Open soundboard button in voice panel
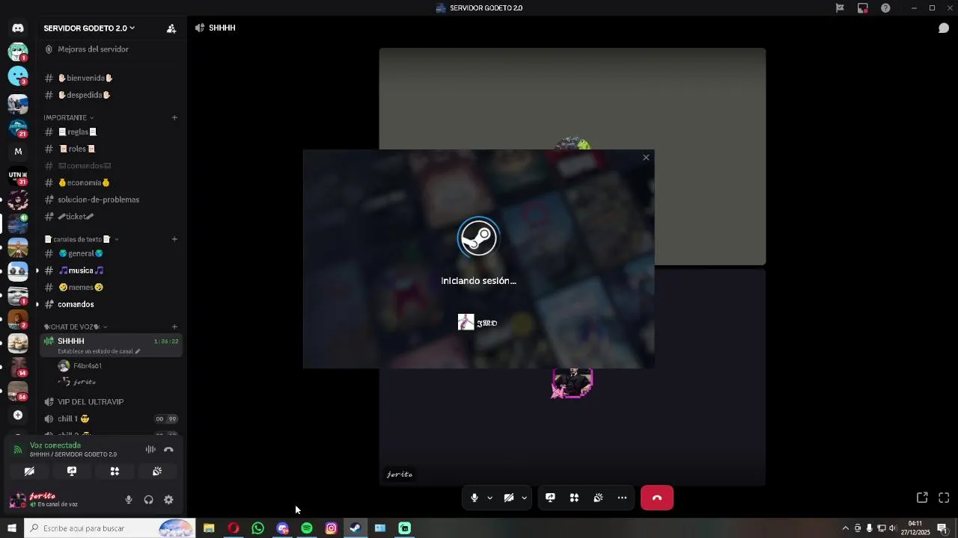The image size is (958, 538). (157, 471)
